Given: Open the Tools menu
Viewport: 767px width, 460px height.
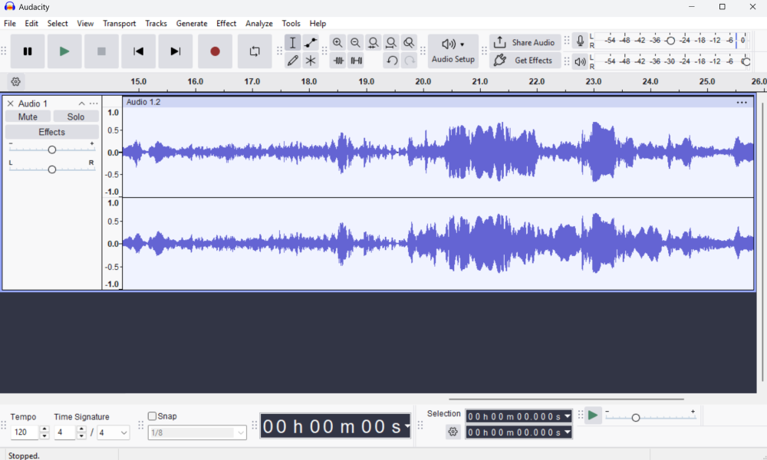Looking at the screenshot, I should click(x=291, y=24).
